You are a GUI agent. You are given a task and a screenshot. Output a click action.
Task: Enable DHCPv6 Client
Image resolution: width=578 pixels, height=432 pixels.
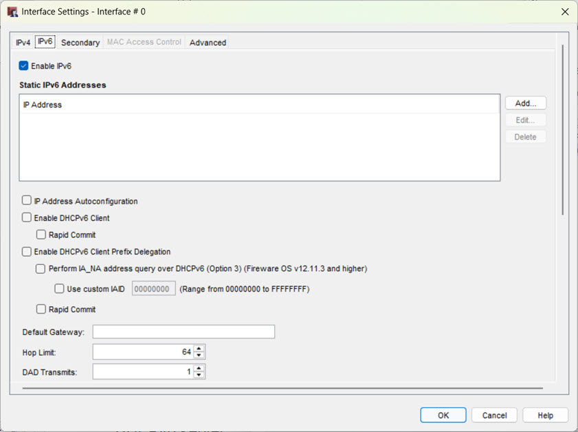click(x=25, y=217)
